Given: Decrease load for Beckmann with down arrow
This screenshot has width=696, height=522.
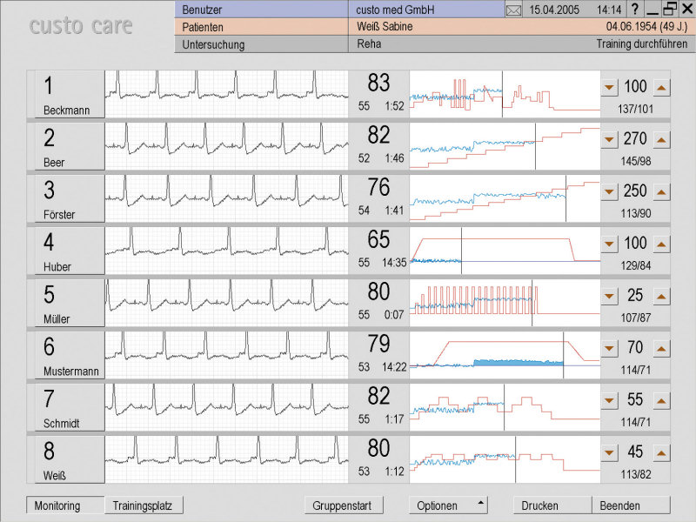Looking at the screenshot, I should click(x=609, y=88).
